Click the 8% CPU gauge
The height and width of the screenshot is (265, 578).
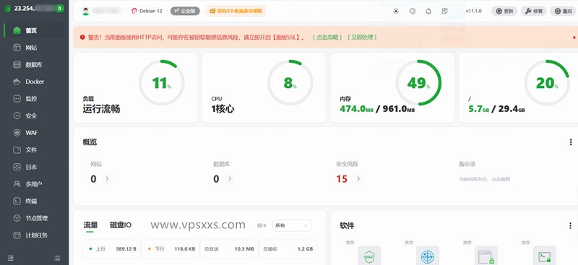tap(290, 83)
